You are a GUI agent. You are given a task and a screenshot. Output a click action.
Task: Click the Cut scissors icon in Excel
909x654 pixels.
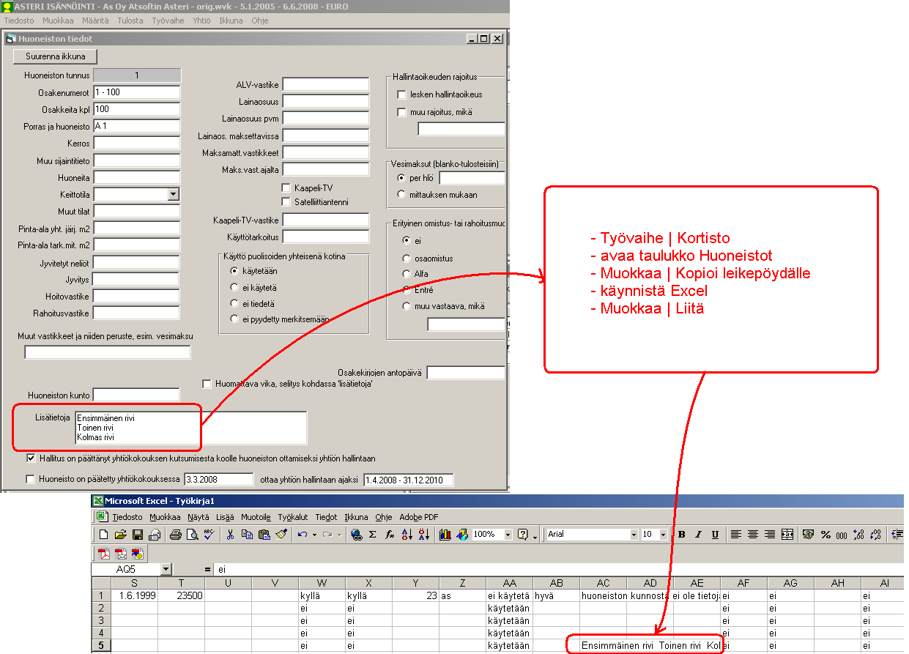coord(230,535)
